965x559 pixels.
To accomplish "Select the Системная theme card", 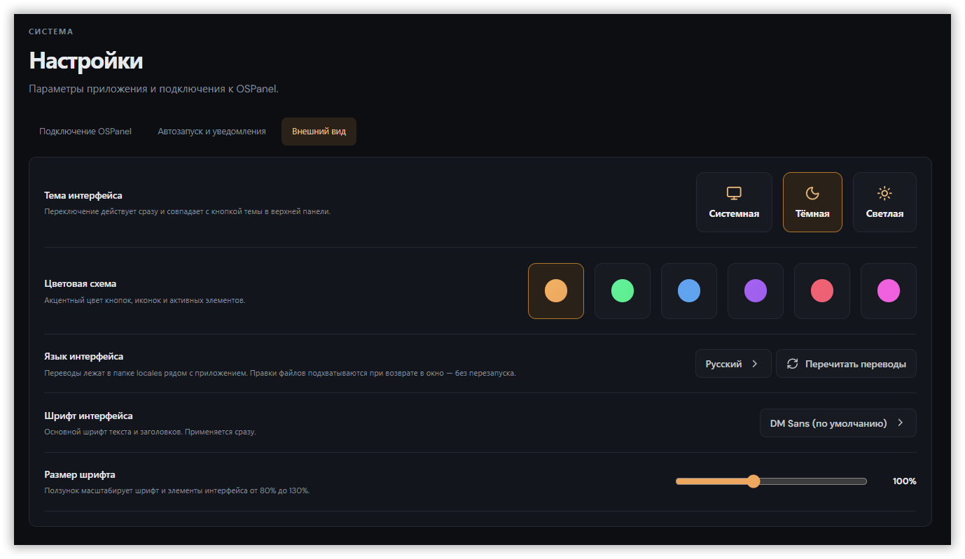I will point(734,202).
